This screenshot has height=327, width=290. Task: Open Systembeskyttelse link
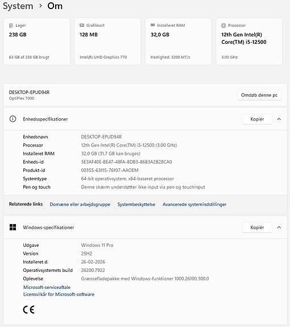136,204
